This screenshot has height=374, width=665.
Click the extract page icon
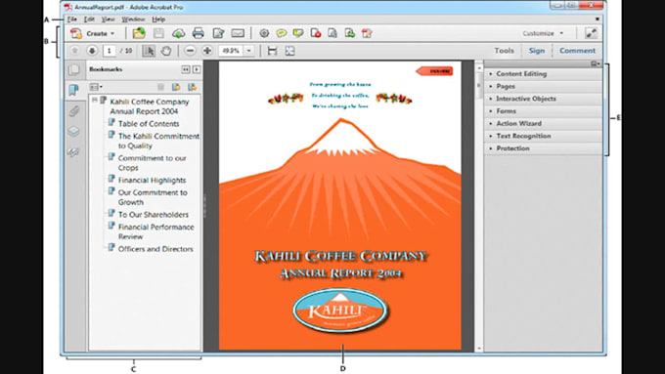tap(332, 33)
